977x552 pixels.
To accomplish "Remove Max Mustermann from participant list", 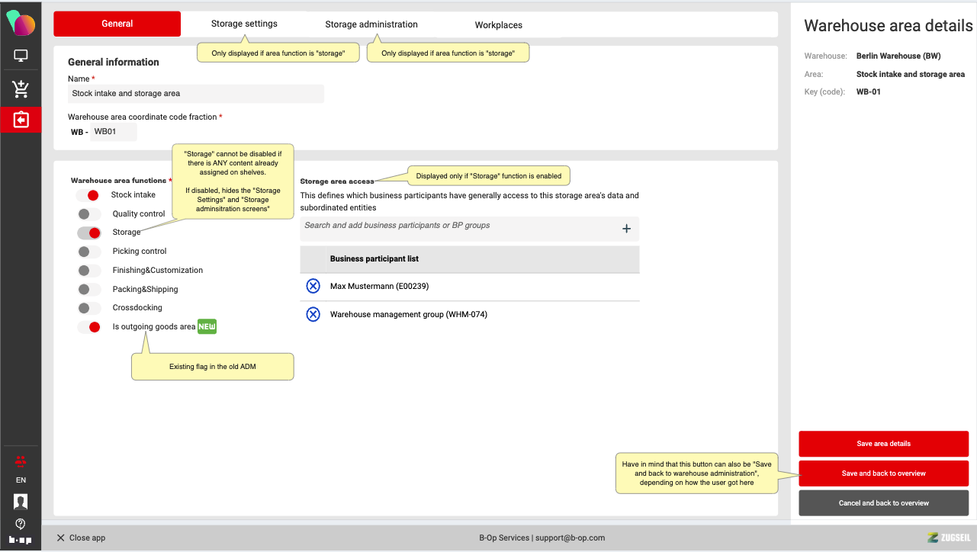I will pos(313,286).
